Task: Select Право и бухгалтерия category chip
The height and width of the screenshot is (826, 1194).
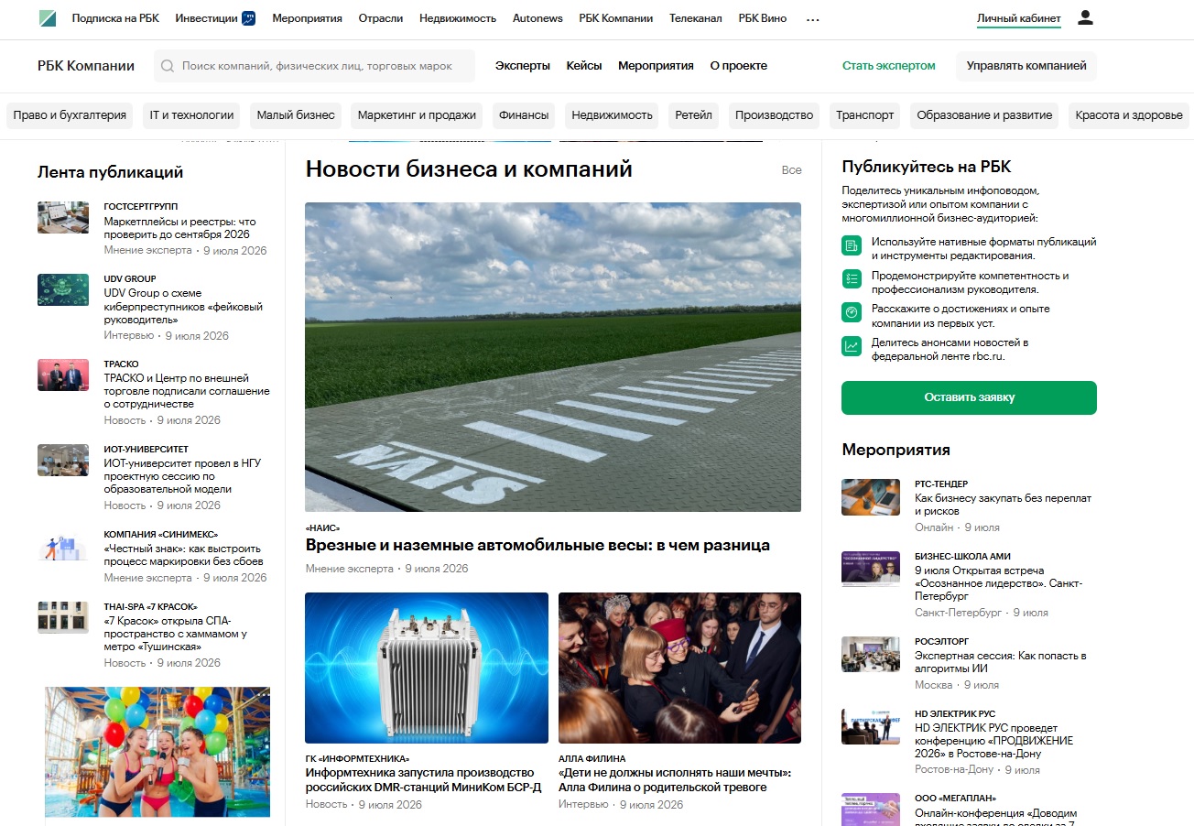Action: [70, 115]
